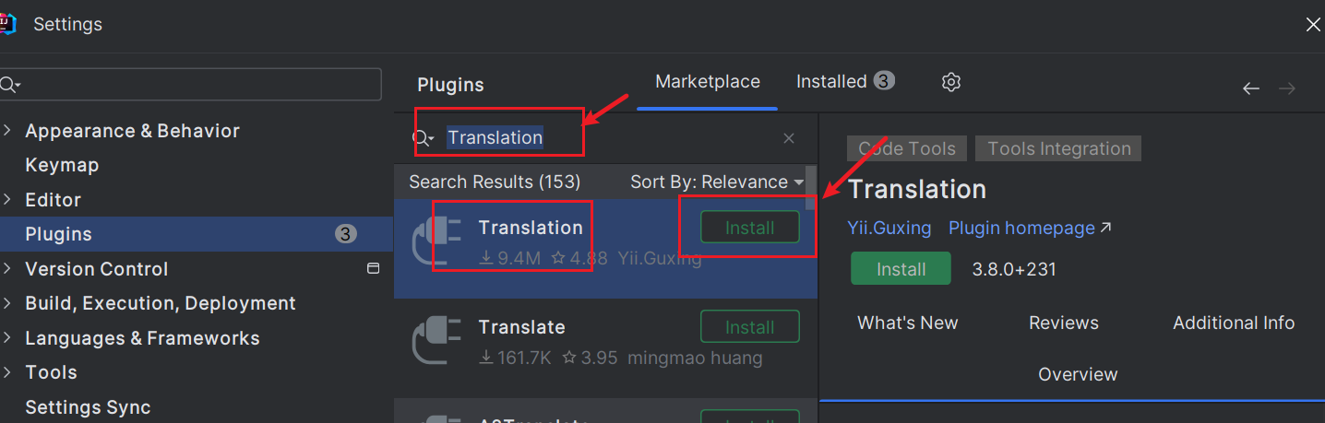This screenshot has height=423, width=1325.
Task: Expand Languages & Frameworks node
Action: (x=7, y=338)
